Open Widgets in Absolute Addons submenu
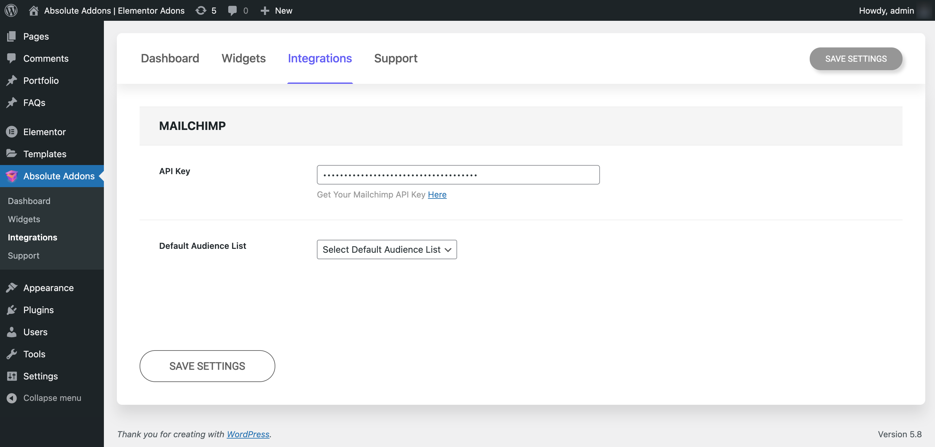The image size is (935, 447). tap(24, 219)
